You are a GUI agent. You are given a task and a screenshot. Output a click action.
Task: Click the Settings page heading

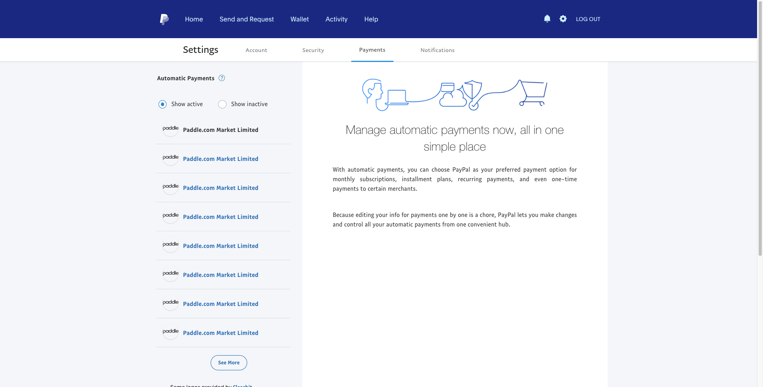pos(201,50)
